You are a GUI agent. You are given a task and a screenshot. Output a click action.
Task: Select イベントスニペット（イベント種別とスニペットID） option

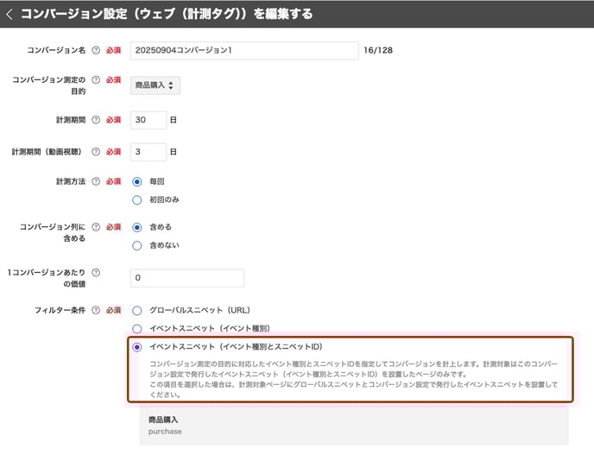point(136,347)
